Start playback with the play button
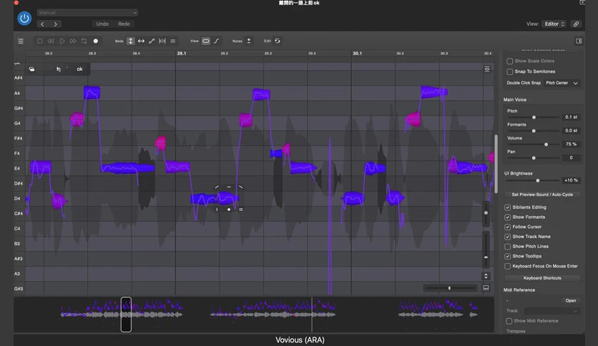Viewport: 598px width, 346px height. pyautogui.click(x=62, y=41)
